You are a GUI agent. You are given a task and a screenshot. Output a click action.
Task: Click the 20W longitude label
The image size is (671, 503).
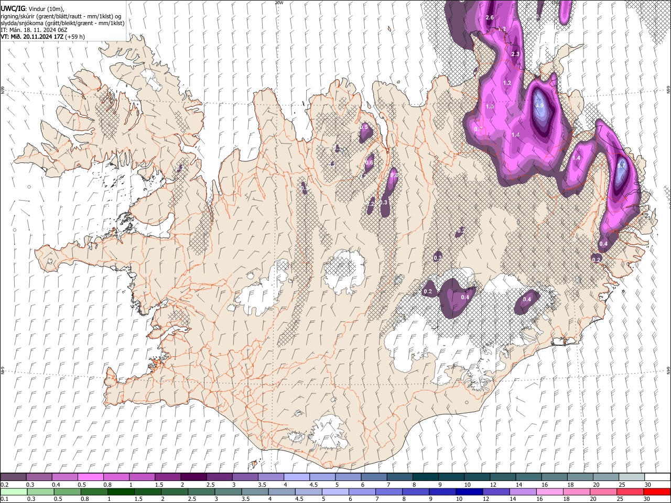click(x=279, y=3)
